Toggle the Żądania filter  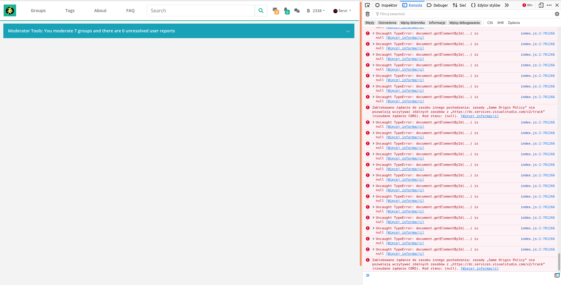tap(514, 23)
